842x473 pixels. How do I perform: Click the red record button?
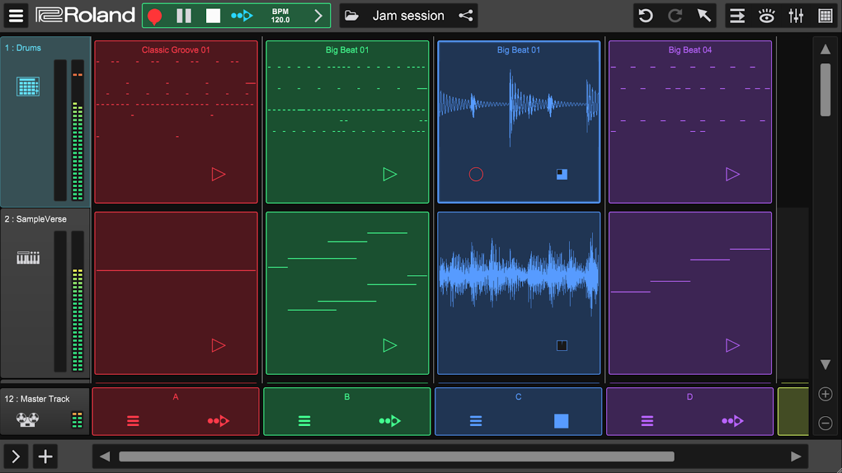point(155,17)
